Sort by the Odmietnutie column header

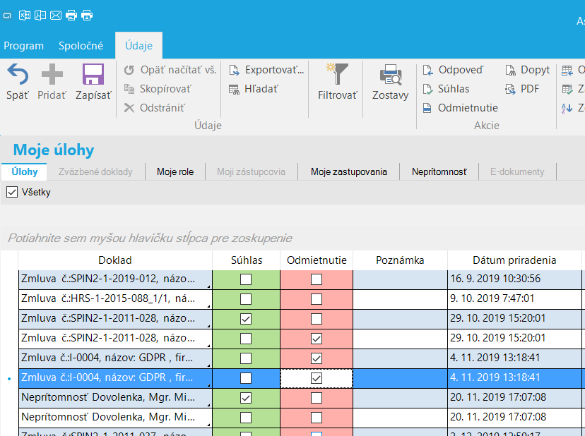pyautogui.click(x=317, y=260)
